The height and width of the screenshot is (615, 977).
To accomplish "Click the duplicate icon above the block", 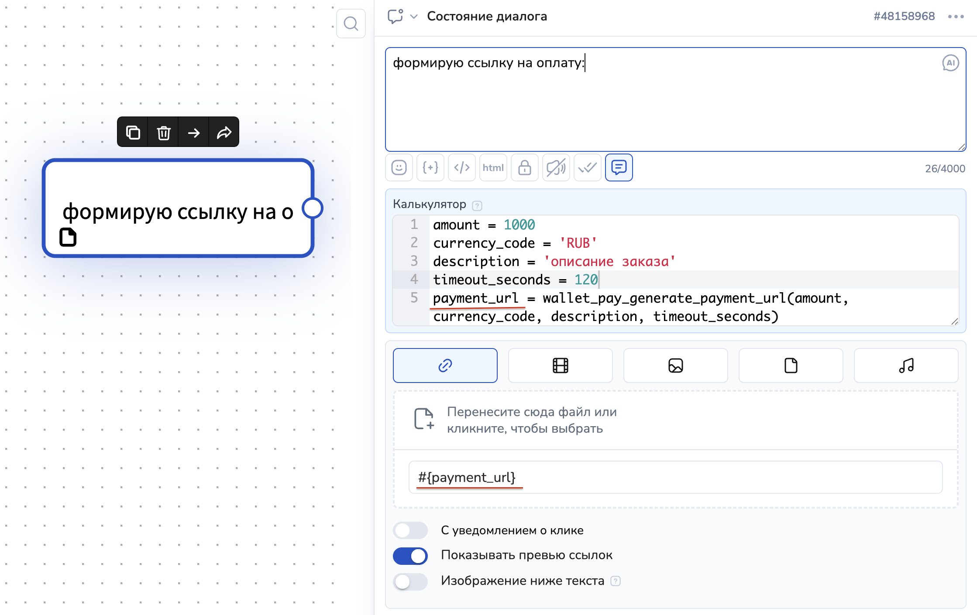I will 133,132.
